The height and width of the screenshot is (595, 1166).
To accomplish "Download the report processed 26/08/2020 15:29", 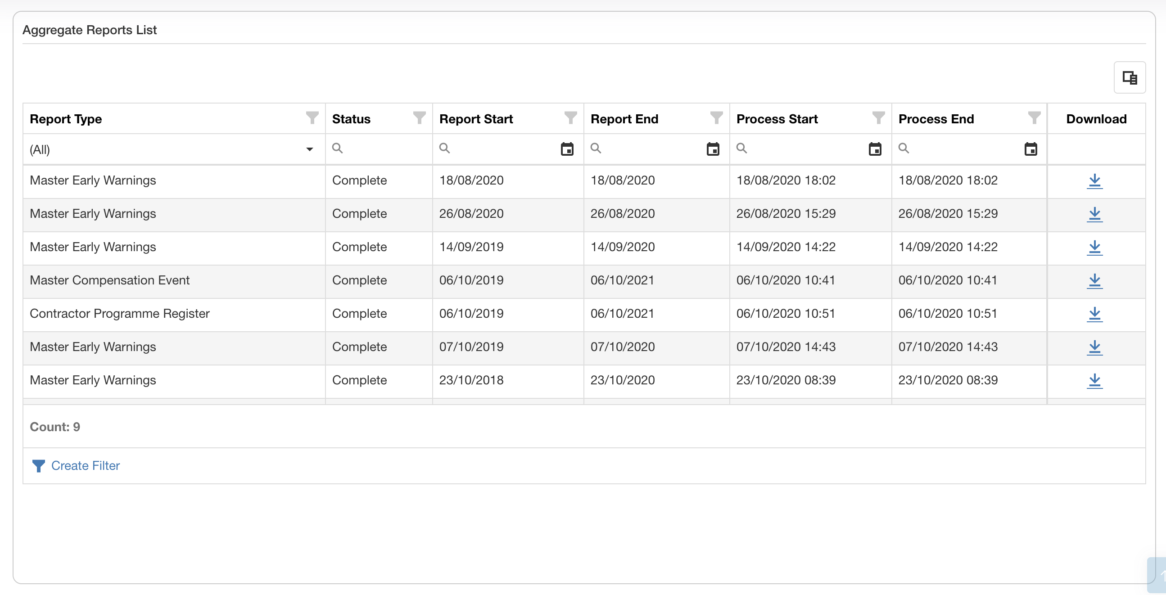I will (x=1094, y=215).
